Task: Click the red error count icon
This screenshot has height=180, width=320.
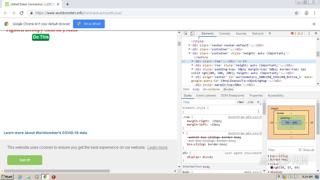Action: [x=293, y=33]
